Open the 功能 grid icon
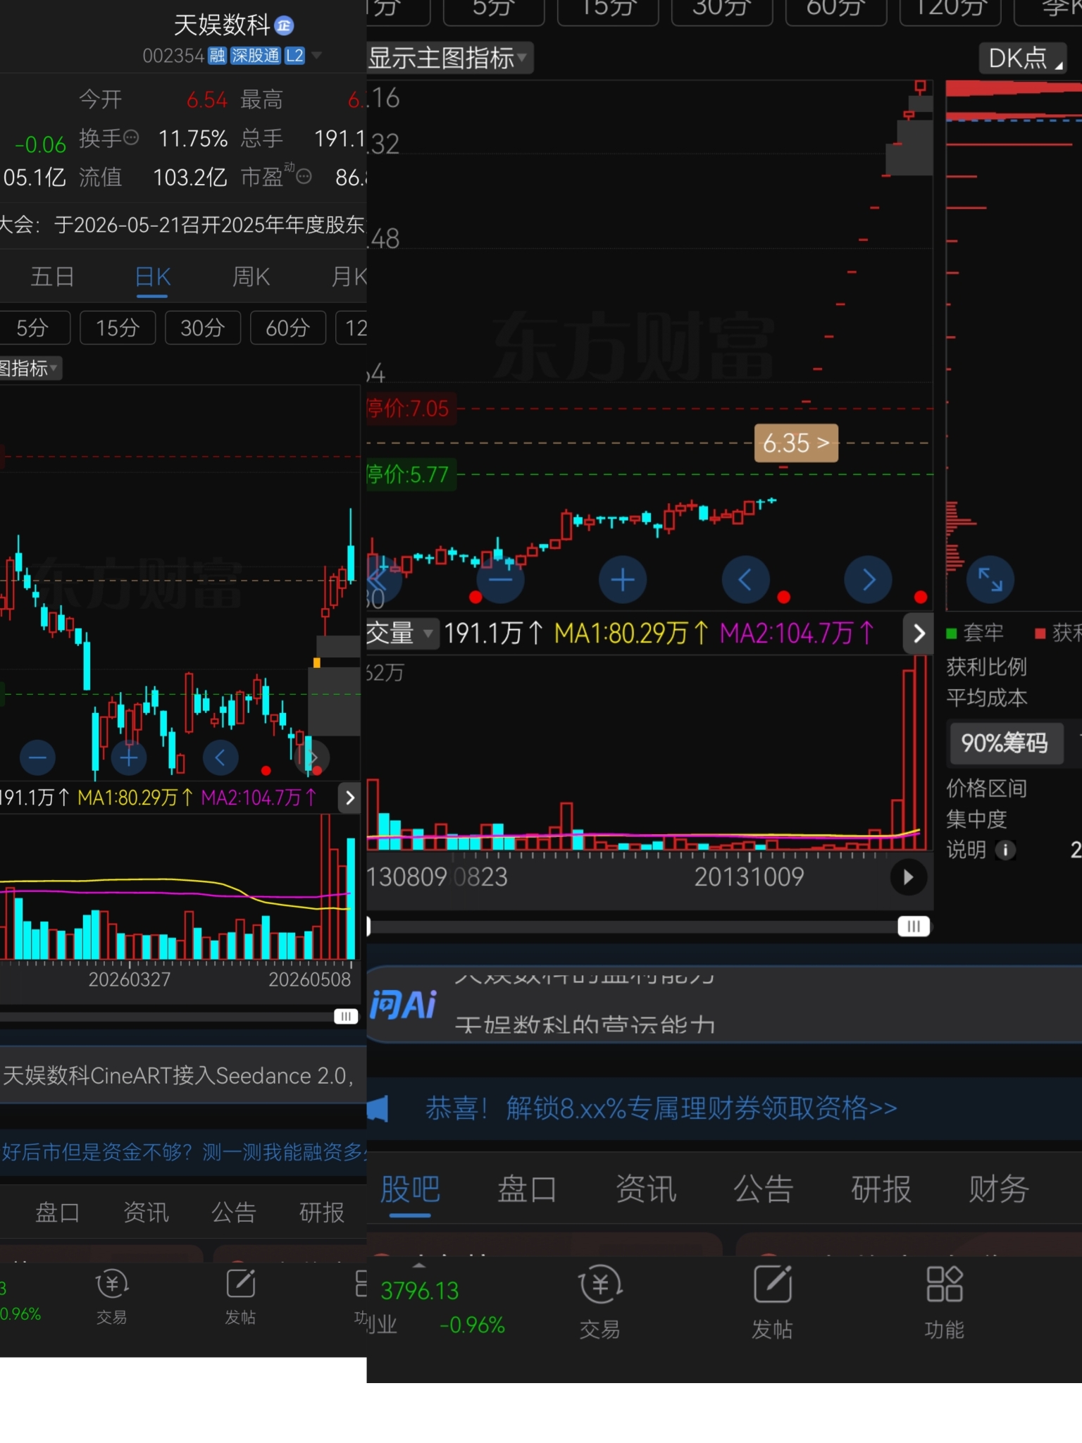This screenshot has height=1443, width=1082. point(945,1302)
